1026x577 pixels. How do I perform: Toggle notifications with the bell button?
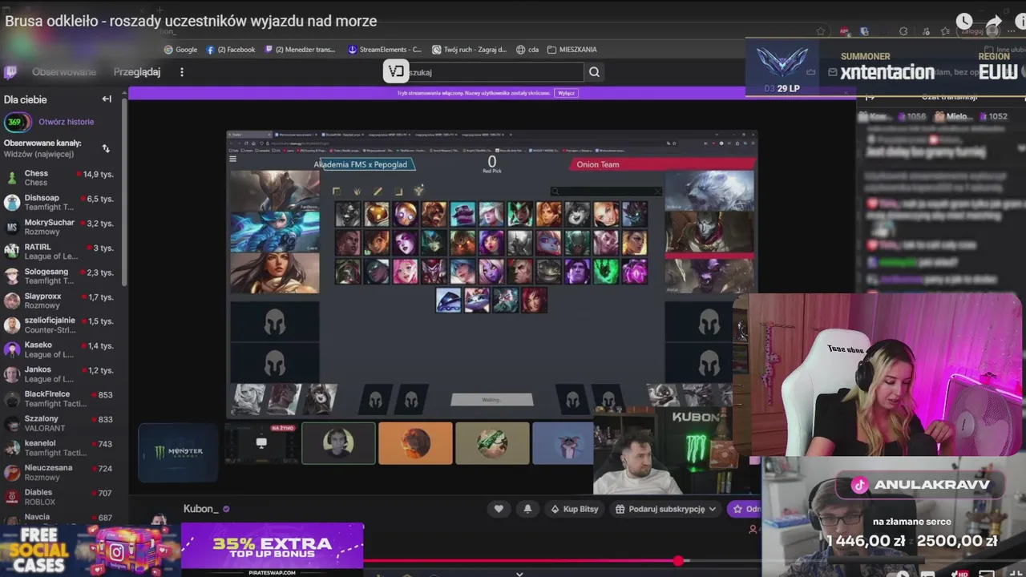click(x=527, y=509)
